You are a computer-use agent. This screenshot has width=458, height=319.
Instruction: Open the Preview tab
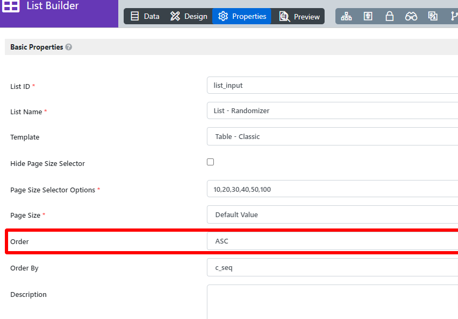pyautogui.click(x=300, y=17)
